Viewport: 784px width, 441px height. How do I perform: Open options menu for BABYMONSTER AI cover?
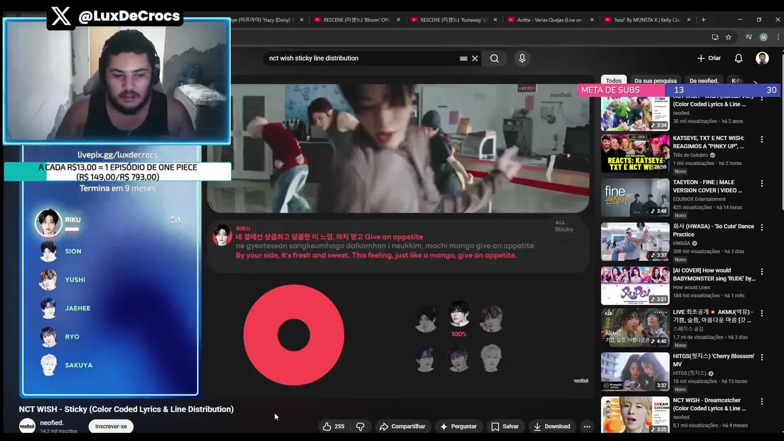[762, 272]
